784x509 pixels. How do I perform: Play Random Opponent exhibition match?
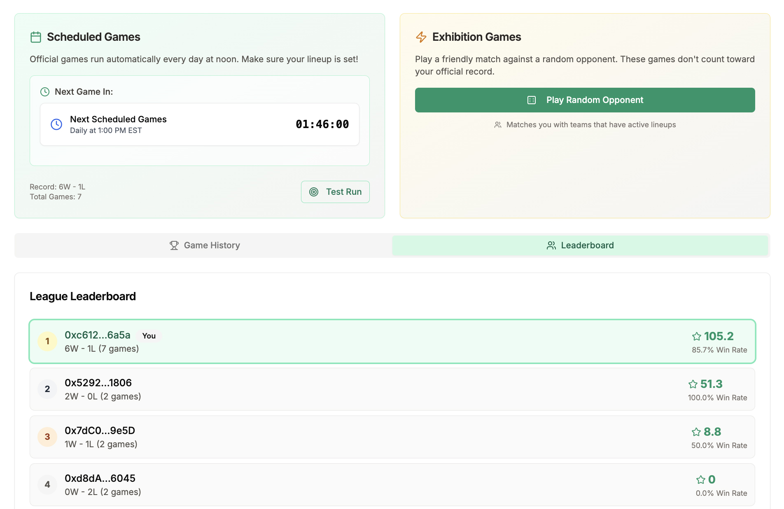click(585, 100)
